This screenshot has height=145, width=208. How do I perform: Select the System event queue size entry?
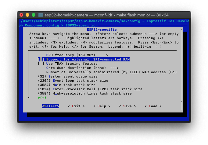[x=68, y=76]
